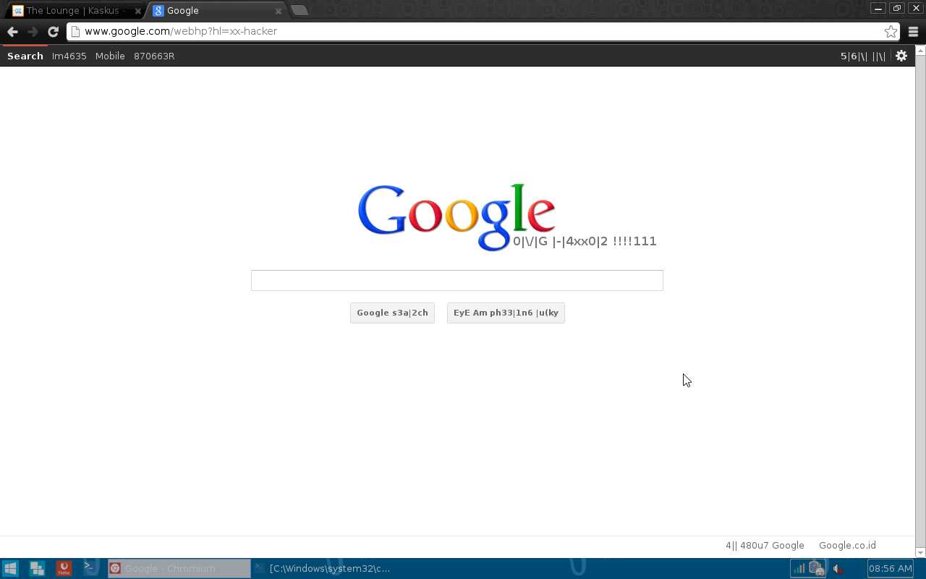The height and width of the screenshot is (579, 926).
Task: Click the Google s3a|2ch button
Action: (x=392, y=313)
